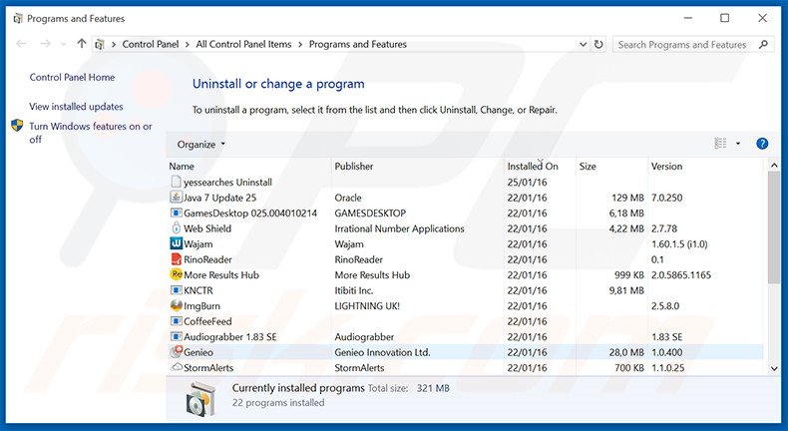This screenshot has height=431, width=788.
Task: Click the GAMESDESKTOP publisher cell
Action: tap(370, 213)
